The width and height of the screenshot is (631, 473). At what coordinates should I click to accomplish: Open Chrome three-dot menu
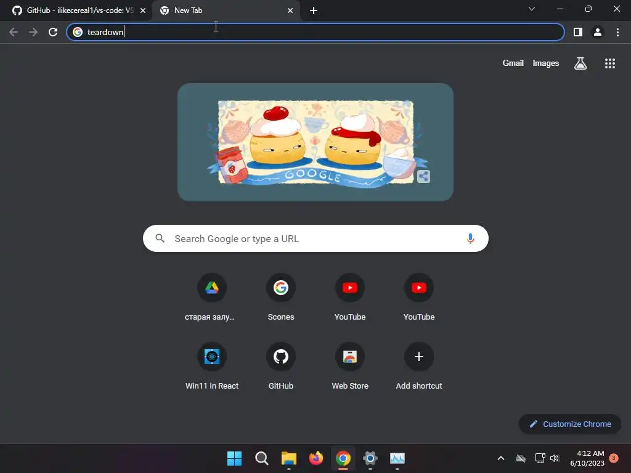617,32
